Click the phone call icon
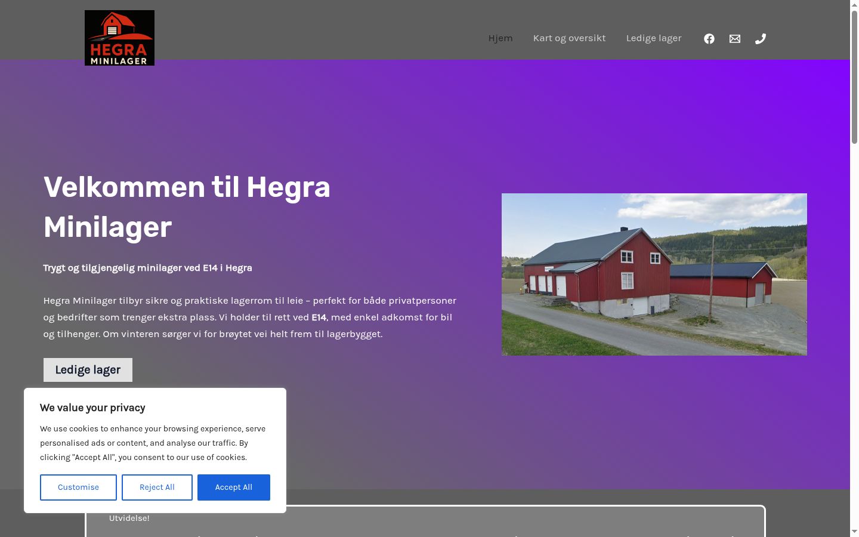Screen dimensions: 859x537 point(761,39)
